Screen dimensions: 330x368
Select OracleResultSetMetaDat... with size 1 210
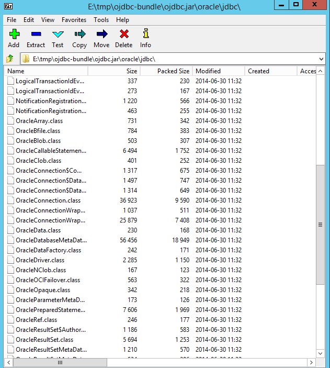coord(51,350)
